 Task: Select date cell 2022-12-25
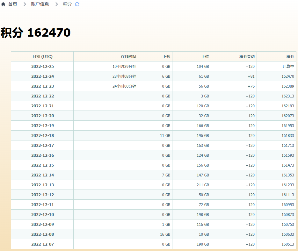[43, 67]
